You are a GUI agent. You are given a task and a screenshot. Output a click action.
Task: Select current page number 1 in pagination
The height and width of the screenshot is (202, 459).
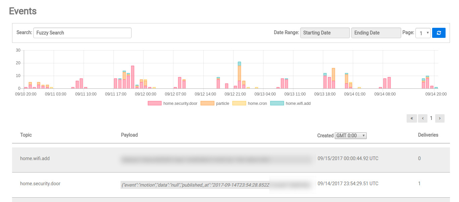tap(431, 118)
